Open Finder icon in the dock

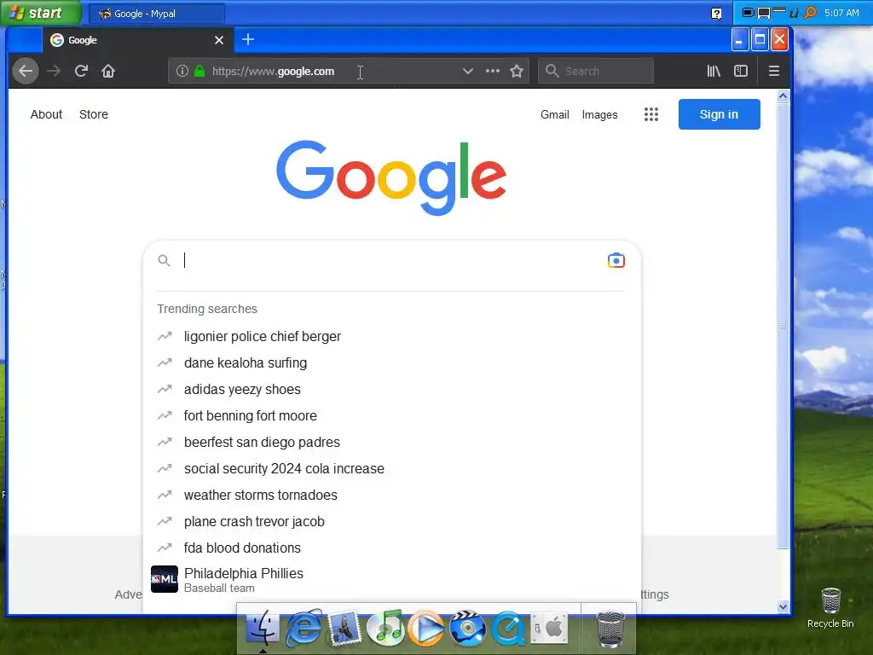262,628
